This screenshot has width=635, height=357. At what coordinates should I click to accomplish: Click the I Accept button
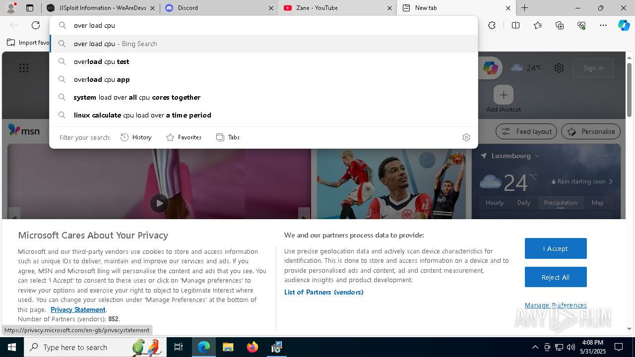pos(556,248)
